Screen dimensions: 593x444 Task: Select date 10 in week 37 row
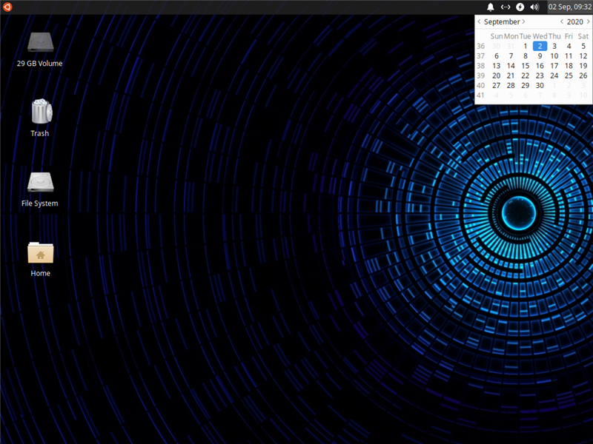point(554,56)
